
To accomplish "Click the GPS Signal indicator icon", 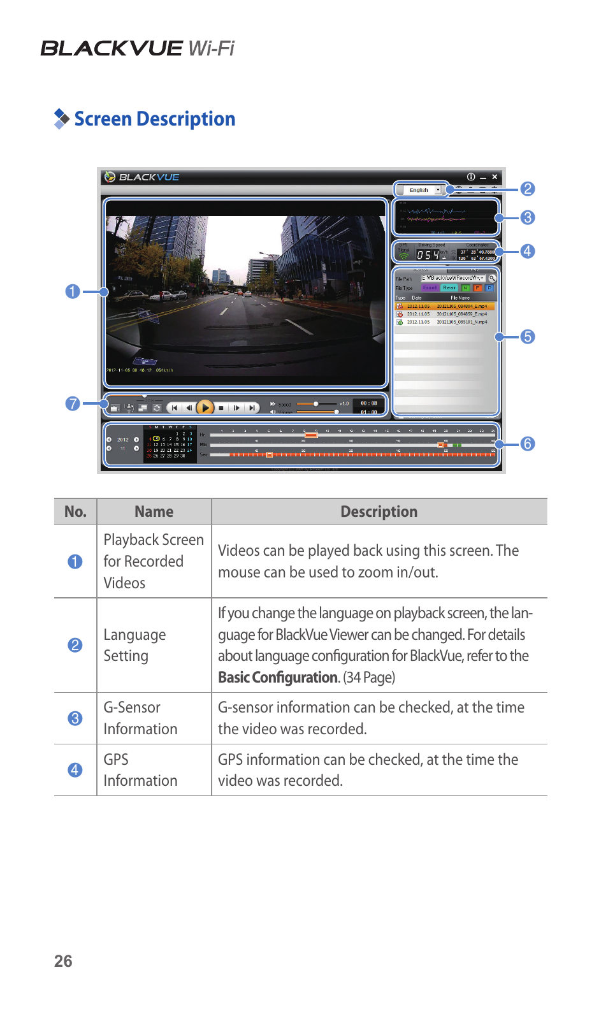I will [x=403, y=256].
